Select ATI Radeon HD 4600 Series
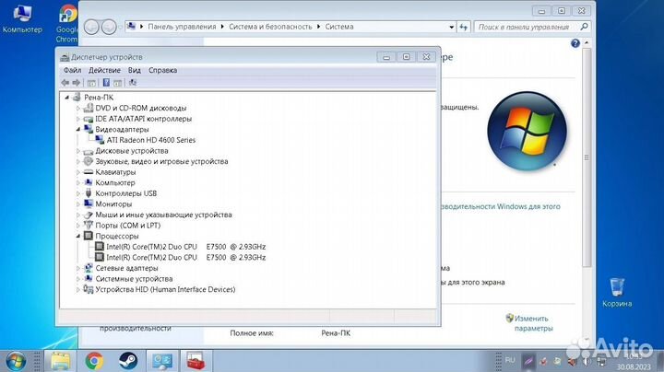This screenshot has width=664, height=372. [x=150, y=140]
